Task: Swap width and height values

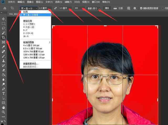Action: point(55,8)
